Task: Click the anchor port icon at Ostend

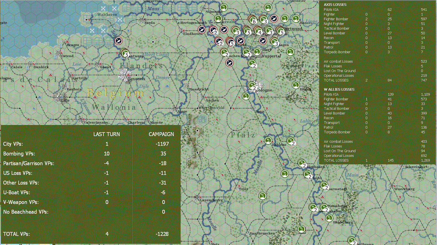Action: 55,57
